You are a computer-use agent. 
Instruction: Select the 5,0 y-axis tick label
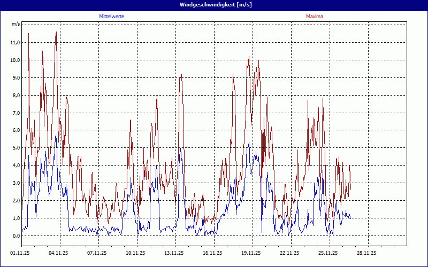pos(16,148)
